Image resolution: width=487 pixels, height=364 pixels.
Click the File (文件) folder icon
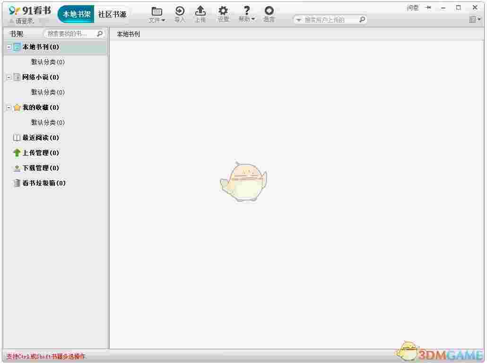(157, 11)
